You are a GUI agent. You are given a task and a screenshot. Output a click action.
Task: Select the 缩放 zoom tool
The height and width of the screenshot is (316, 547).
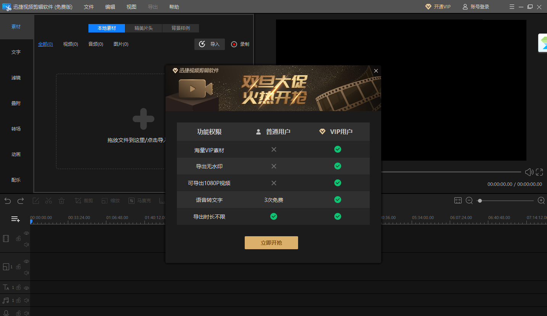111,200
